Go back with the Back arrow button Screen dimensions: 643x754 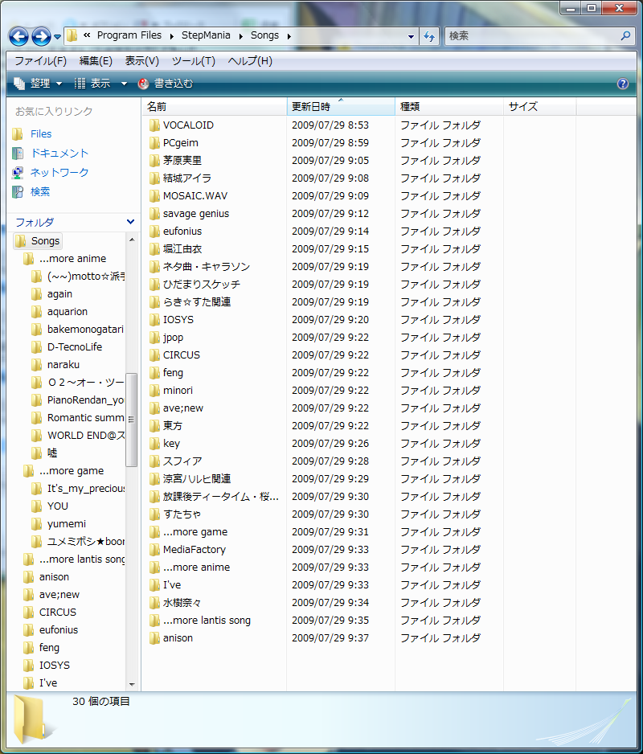[x=18, y=36]
